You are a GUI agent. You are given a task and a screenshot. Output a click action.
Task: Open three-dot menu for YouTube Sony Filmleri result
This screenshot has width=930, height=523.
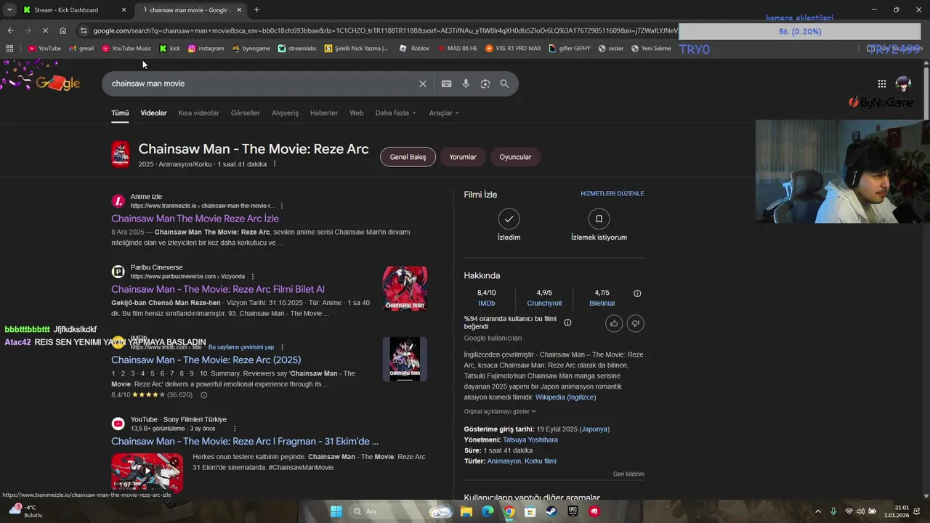[235, 429]
